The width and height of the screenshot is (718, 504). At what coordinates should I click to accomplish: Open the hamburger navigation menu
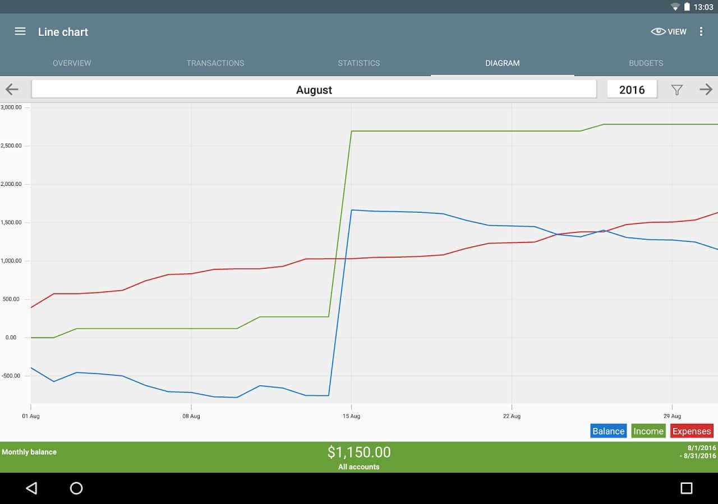(x=20, y=31)
